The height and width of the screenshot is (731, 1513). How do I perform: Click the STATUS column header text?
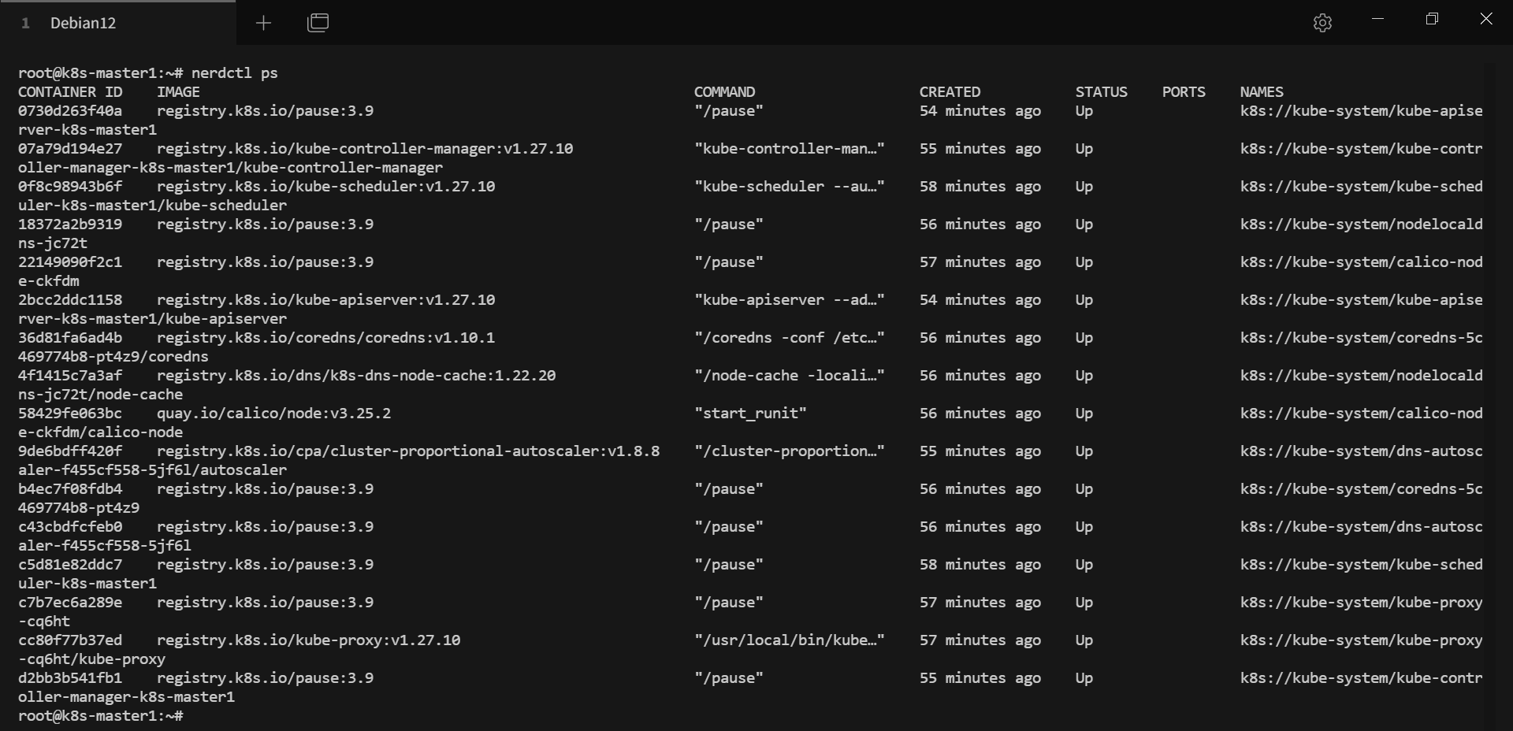[1101, 92]
